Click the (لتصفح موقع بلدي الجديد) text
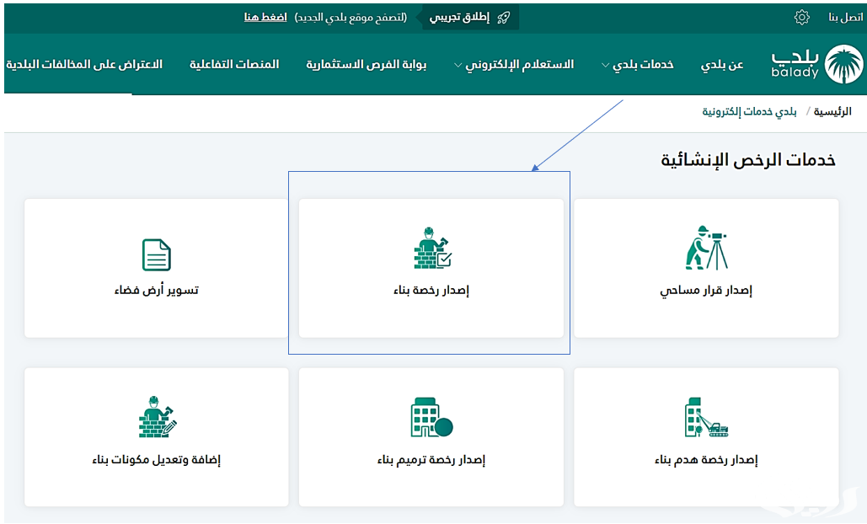Image resolution: width=867 pixels, height=524 pixels. pyautogui.click(x=351, y=18)
